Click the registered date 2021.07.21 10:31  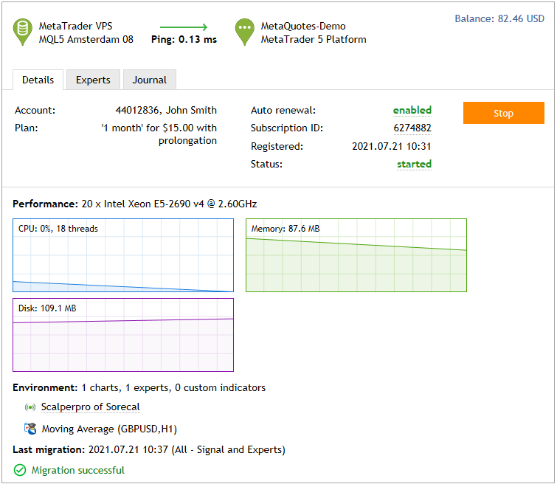point(392,146)
